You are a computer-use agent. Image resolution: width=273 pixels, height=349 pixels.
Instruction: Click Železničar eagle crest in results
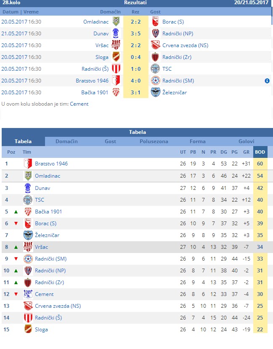tap(155, 92)
